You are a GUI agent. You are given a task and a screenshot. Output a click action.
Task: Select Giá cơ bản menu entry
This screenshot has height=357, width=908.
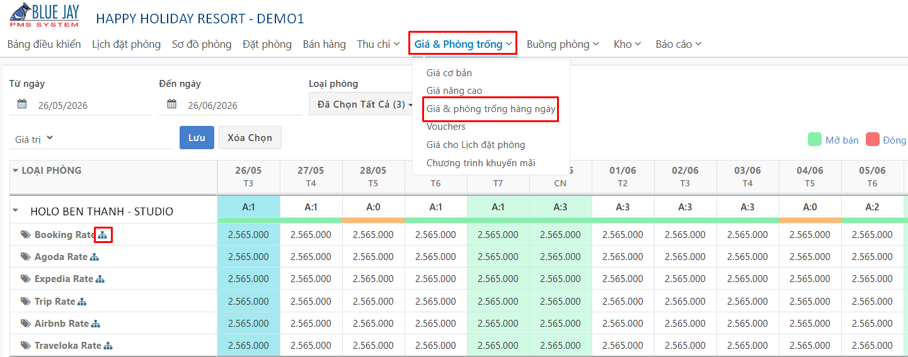449,73
